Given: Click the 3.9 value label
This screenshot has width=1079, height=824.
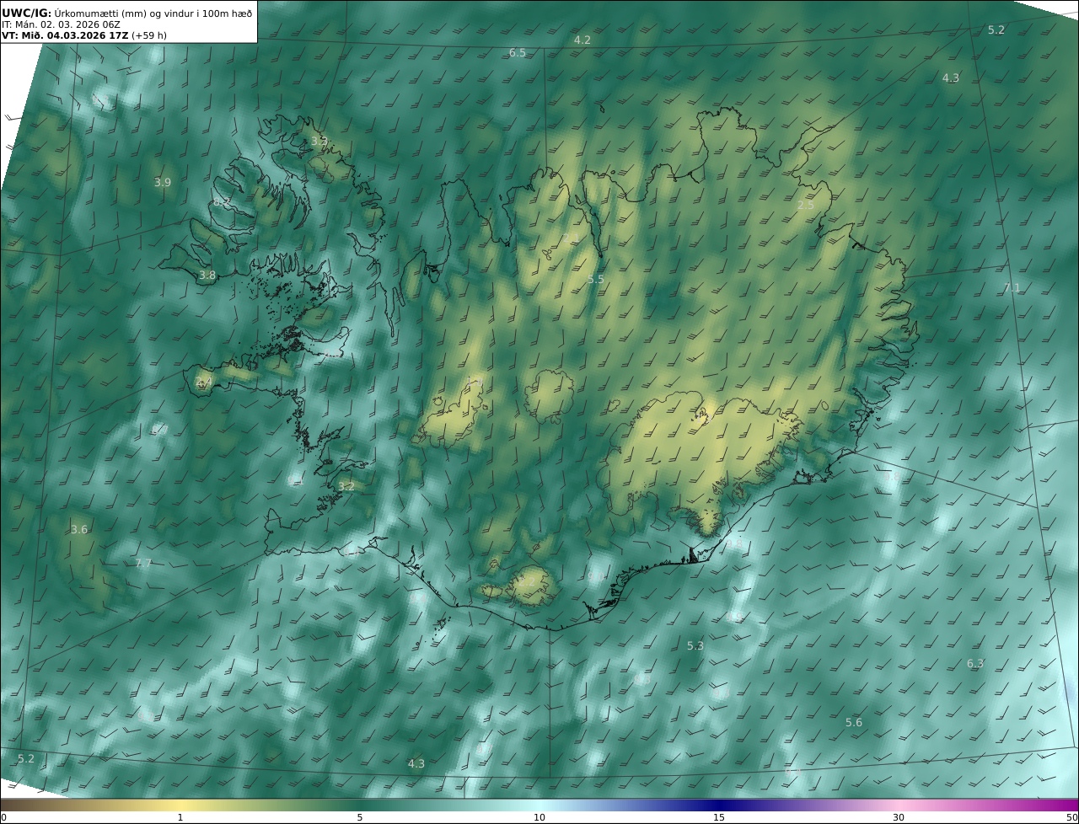Looking at the screenshot, I should coord(163,183).
